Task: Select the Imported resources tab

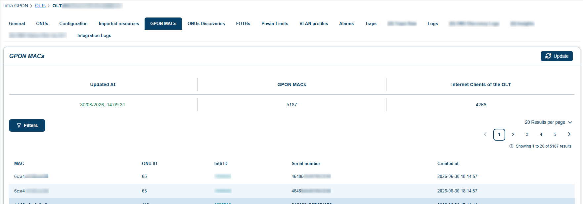Action: (119, 23)
